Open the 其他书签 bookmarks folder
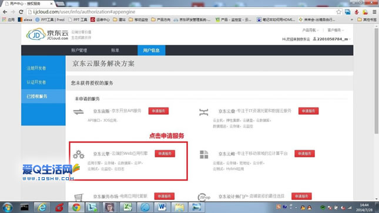Screen dimensions: 379x213 367,19
